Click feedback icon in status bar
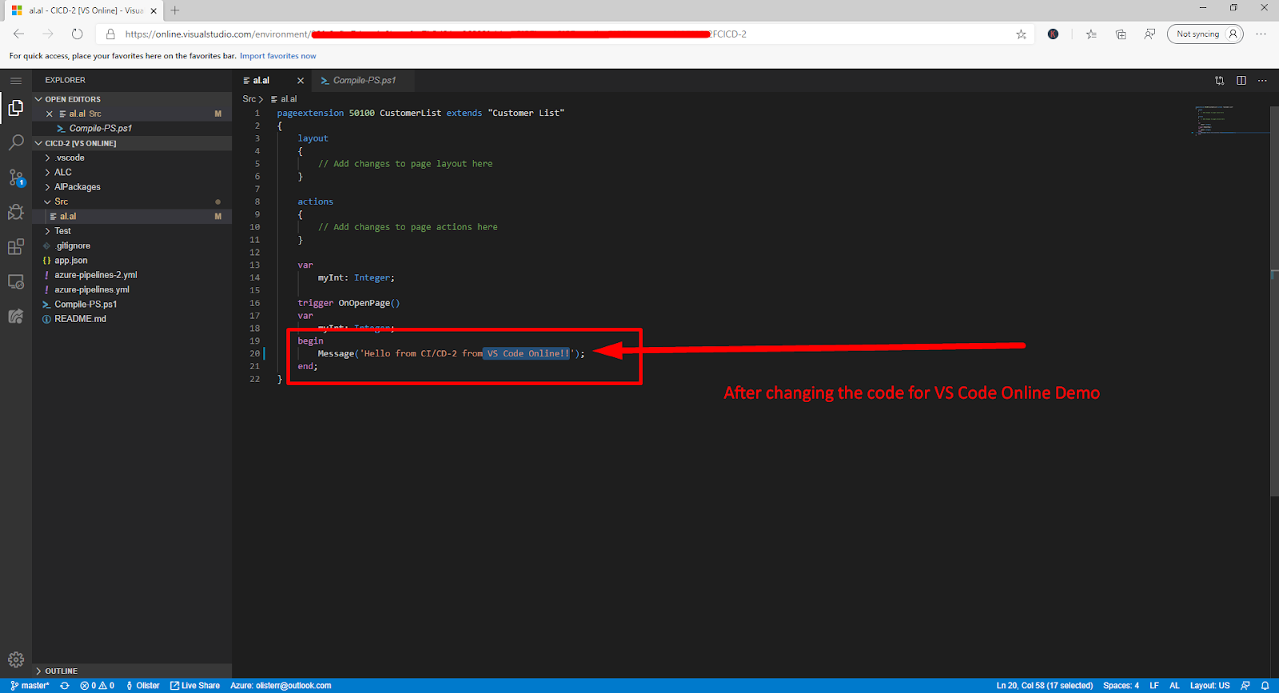 1245,686
